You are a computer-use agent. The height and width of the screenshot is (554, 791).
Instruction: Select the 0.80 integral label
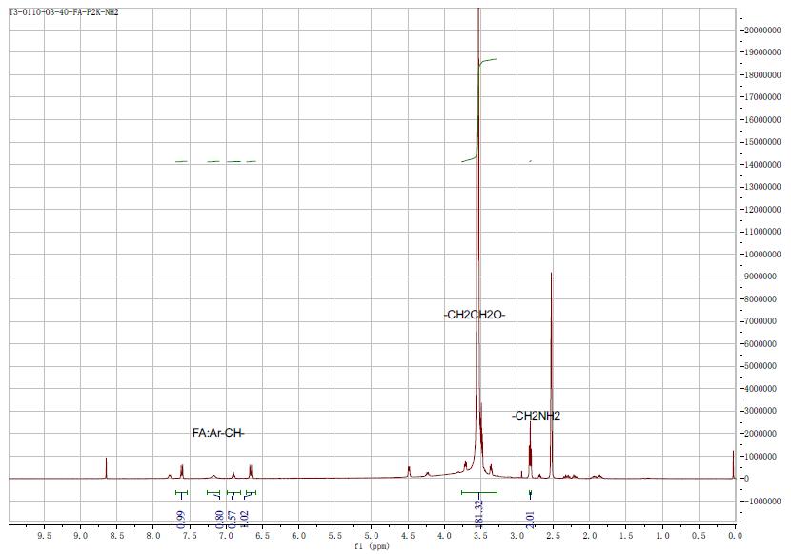coord(219,518)
